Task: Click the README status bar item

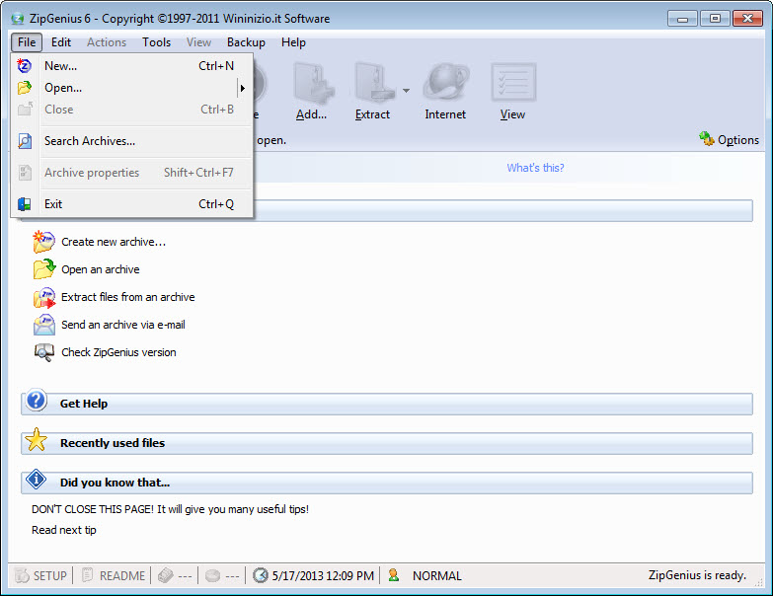Action: pos(114,575)
